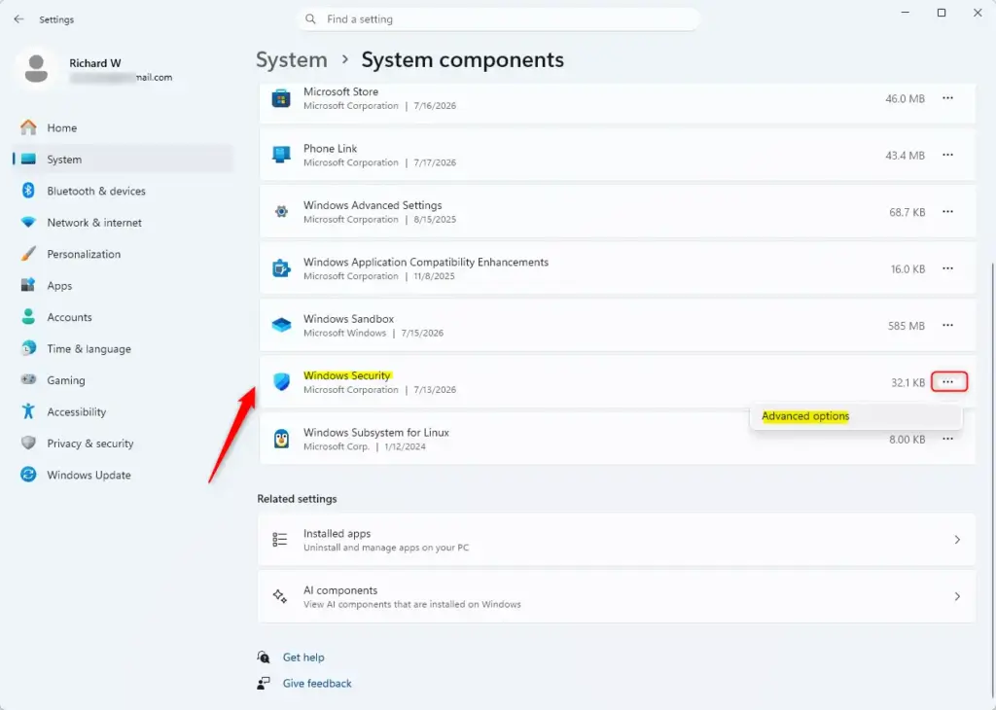Click the back arrow in Settings
Viewport: 996px width, 710px height.
[18, 19]
